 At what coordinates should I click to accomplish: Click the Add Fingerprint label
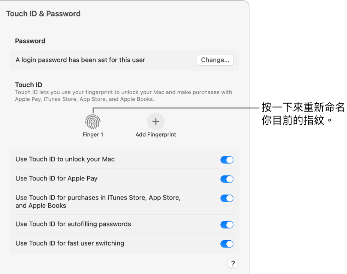click(x=156, y=134)
